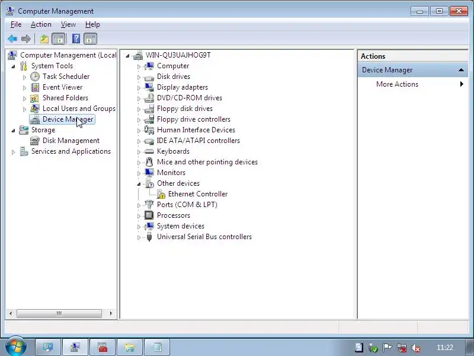Click the Human Interface Devices icon
The image size is (474, 356).
point(149,130)
